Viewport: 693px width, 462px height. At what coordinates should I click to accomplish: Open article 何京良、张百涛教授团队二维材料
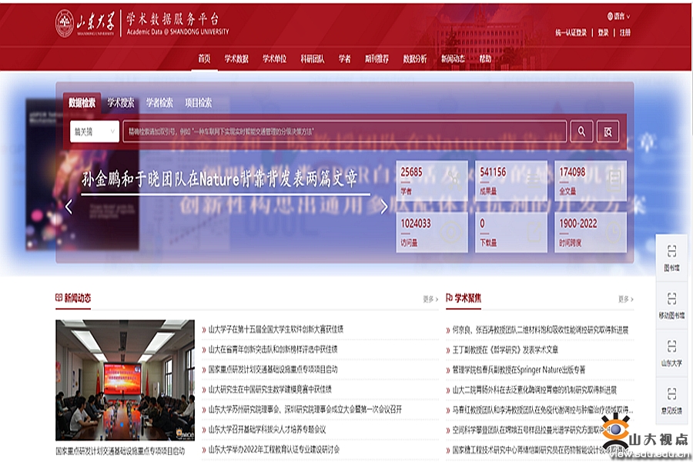(540, 330)
